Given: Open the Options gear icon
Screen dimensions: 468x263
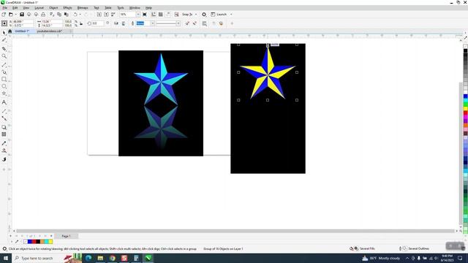Looking at the screenshot, I should (x=204, y=15).
